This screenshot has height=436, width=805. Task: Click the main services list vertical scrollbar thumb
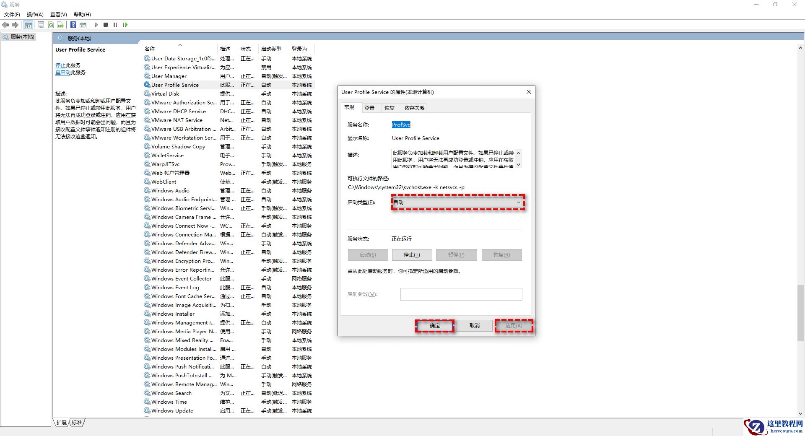(800, 313)
